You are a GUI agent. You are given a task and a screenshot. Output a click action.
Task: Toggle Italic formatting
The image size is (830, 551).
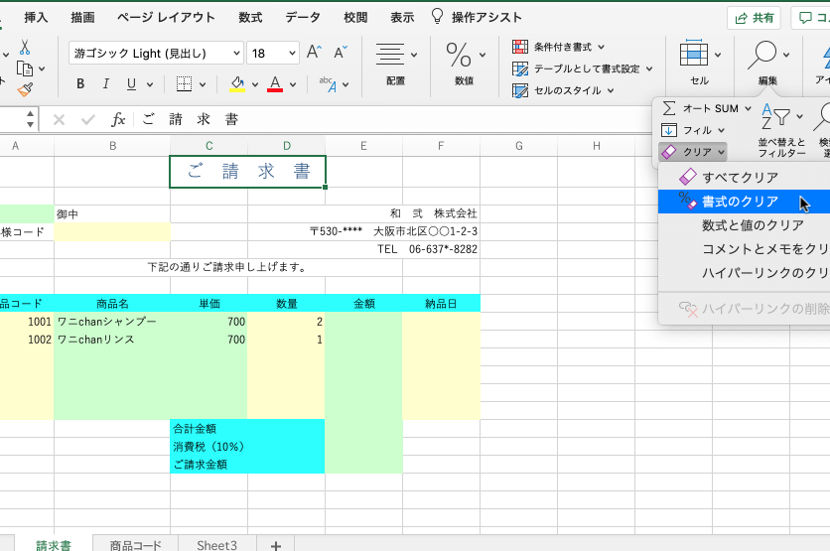click(x=106, y=83)
